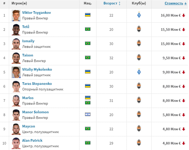189x150 pixels.
Task: Click Dynamo Kyiv crest in Mykolenko row
Action: pos(139,72)
